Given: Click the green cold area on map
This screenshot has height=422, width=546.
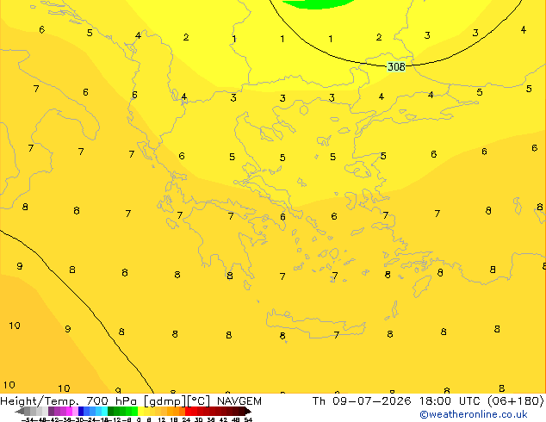Looking at the screenshot, I should pos(317,3).
